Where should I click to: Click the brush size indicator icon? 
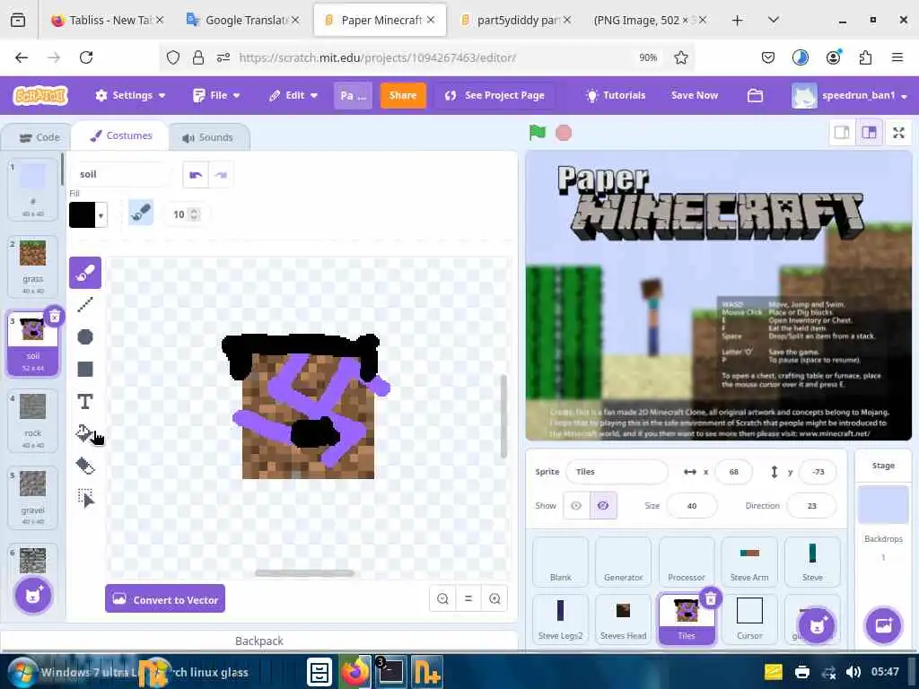[141, 214]
